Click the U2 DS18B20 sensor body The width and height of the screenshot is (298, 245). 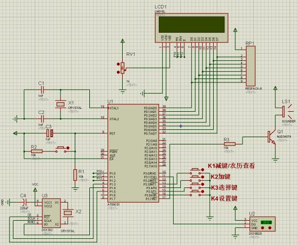262,224
